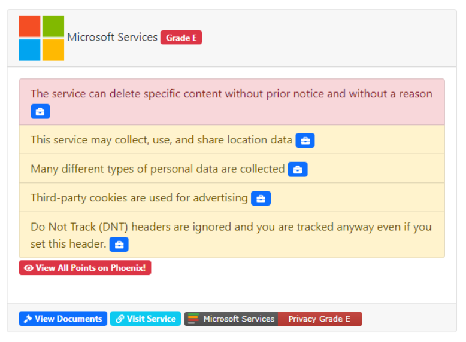466x342 pixels.
Task: Click the Microsoft Services Privacy Grade E shield
Action: (x=273, y=319)
